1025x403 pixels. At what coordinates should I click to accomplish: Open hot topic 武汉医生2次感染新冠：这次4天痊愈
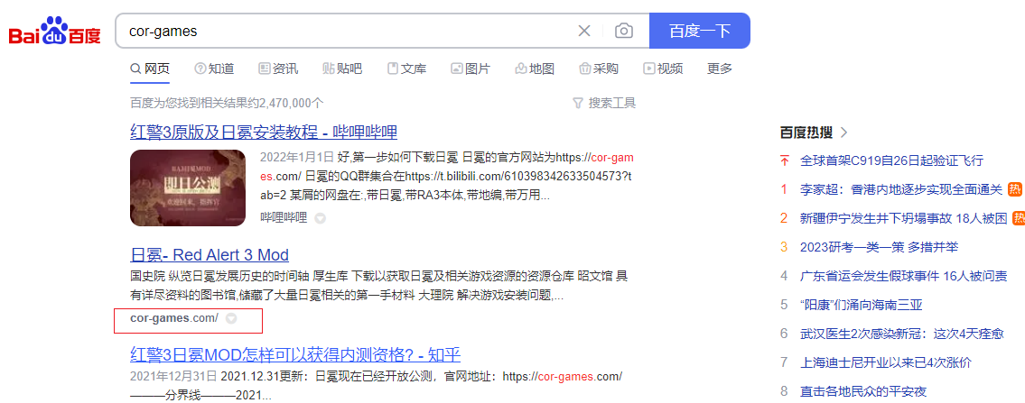tap(901, 334)
